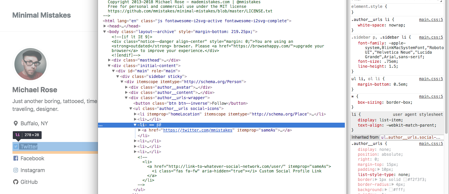The width and height of the screenshot is (449, 194).
Task: Select the list-style-type: none declaration
Action: [x=384, y=175]
